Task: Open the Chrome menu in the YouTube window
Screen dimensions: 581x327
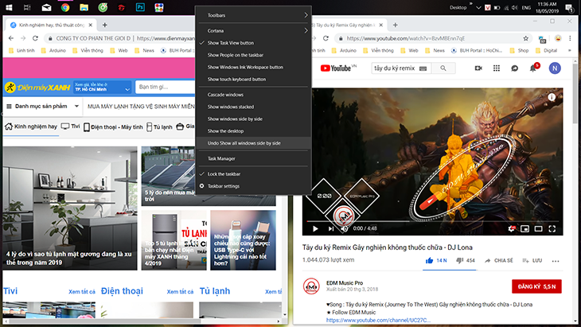Action: (x=570, y=38)
